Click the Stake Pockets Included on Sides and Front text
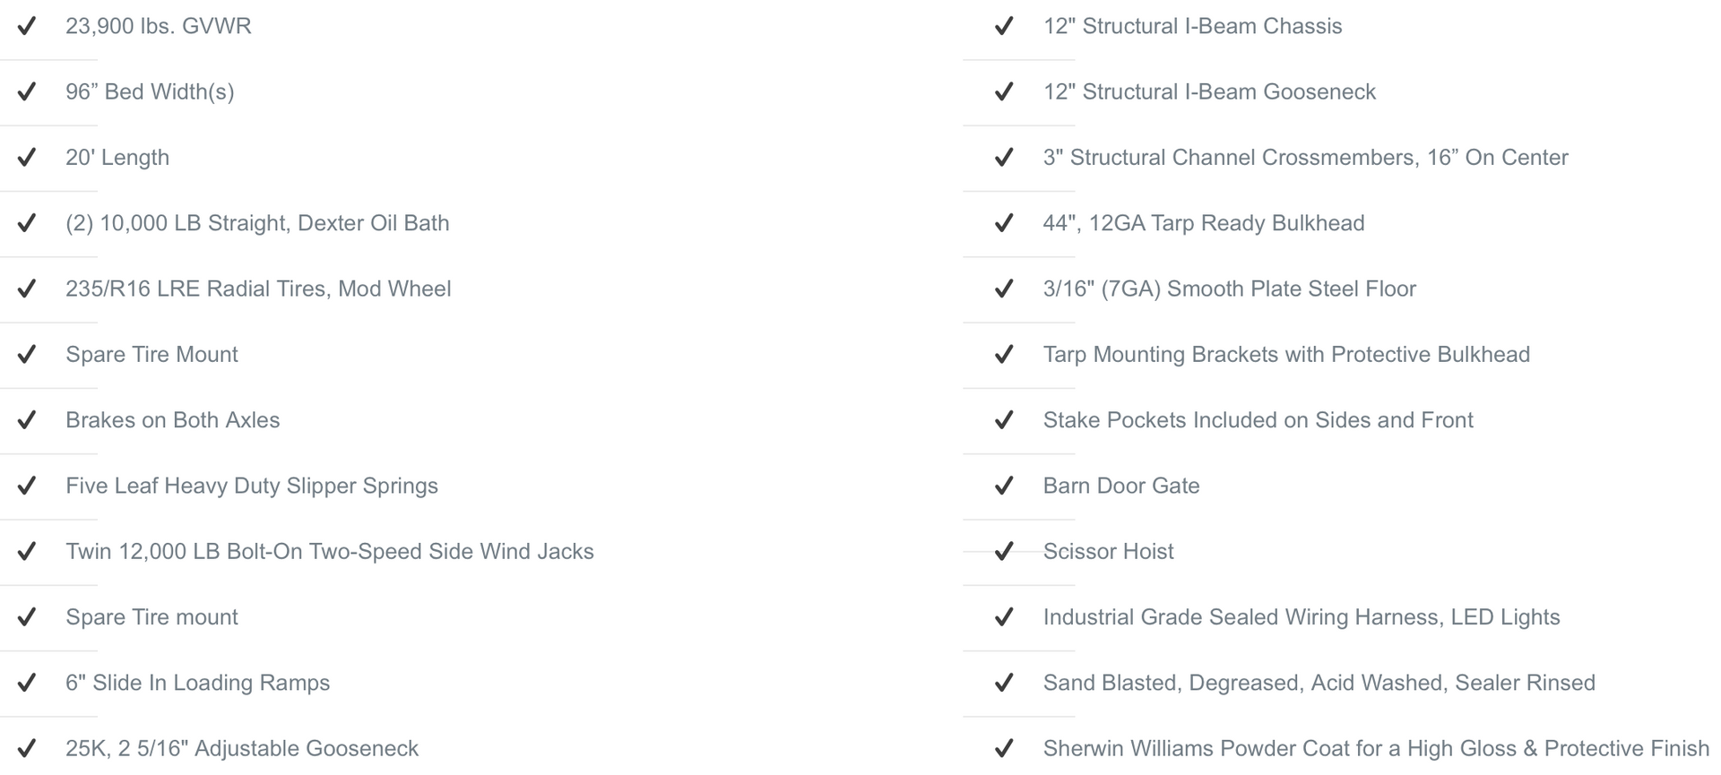The image size is (1721, 775). (x=1258, y=420)
